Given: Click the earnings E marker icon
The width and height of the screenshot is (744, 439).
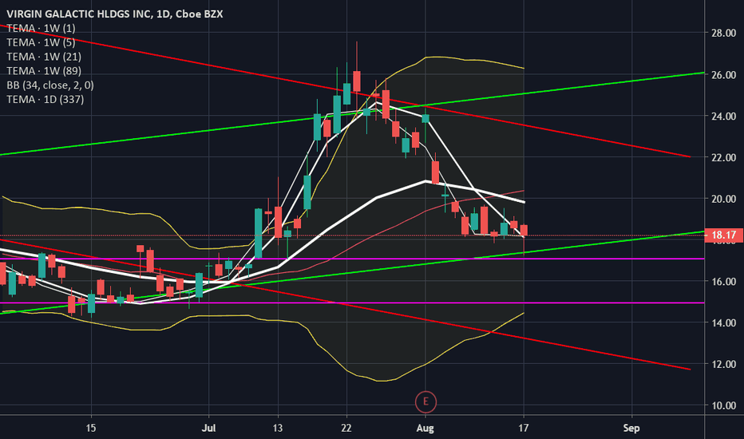Looking at the screenshot, I should (425, 401).
